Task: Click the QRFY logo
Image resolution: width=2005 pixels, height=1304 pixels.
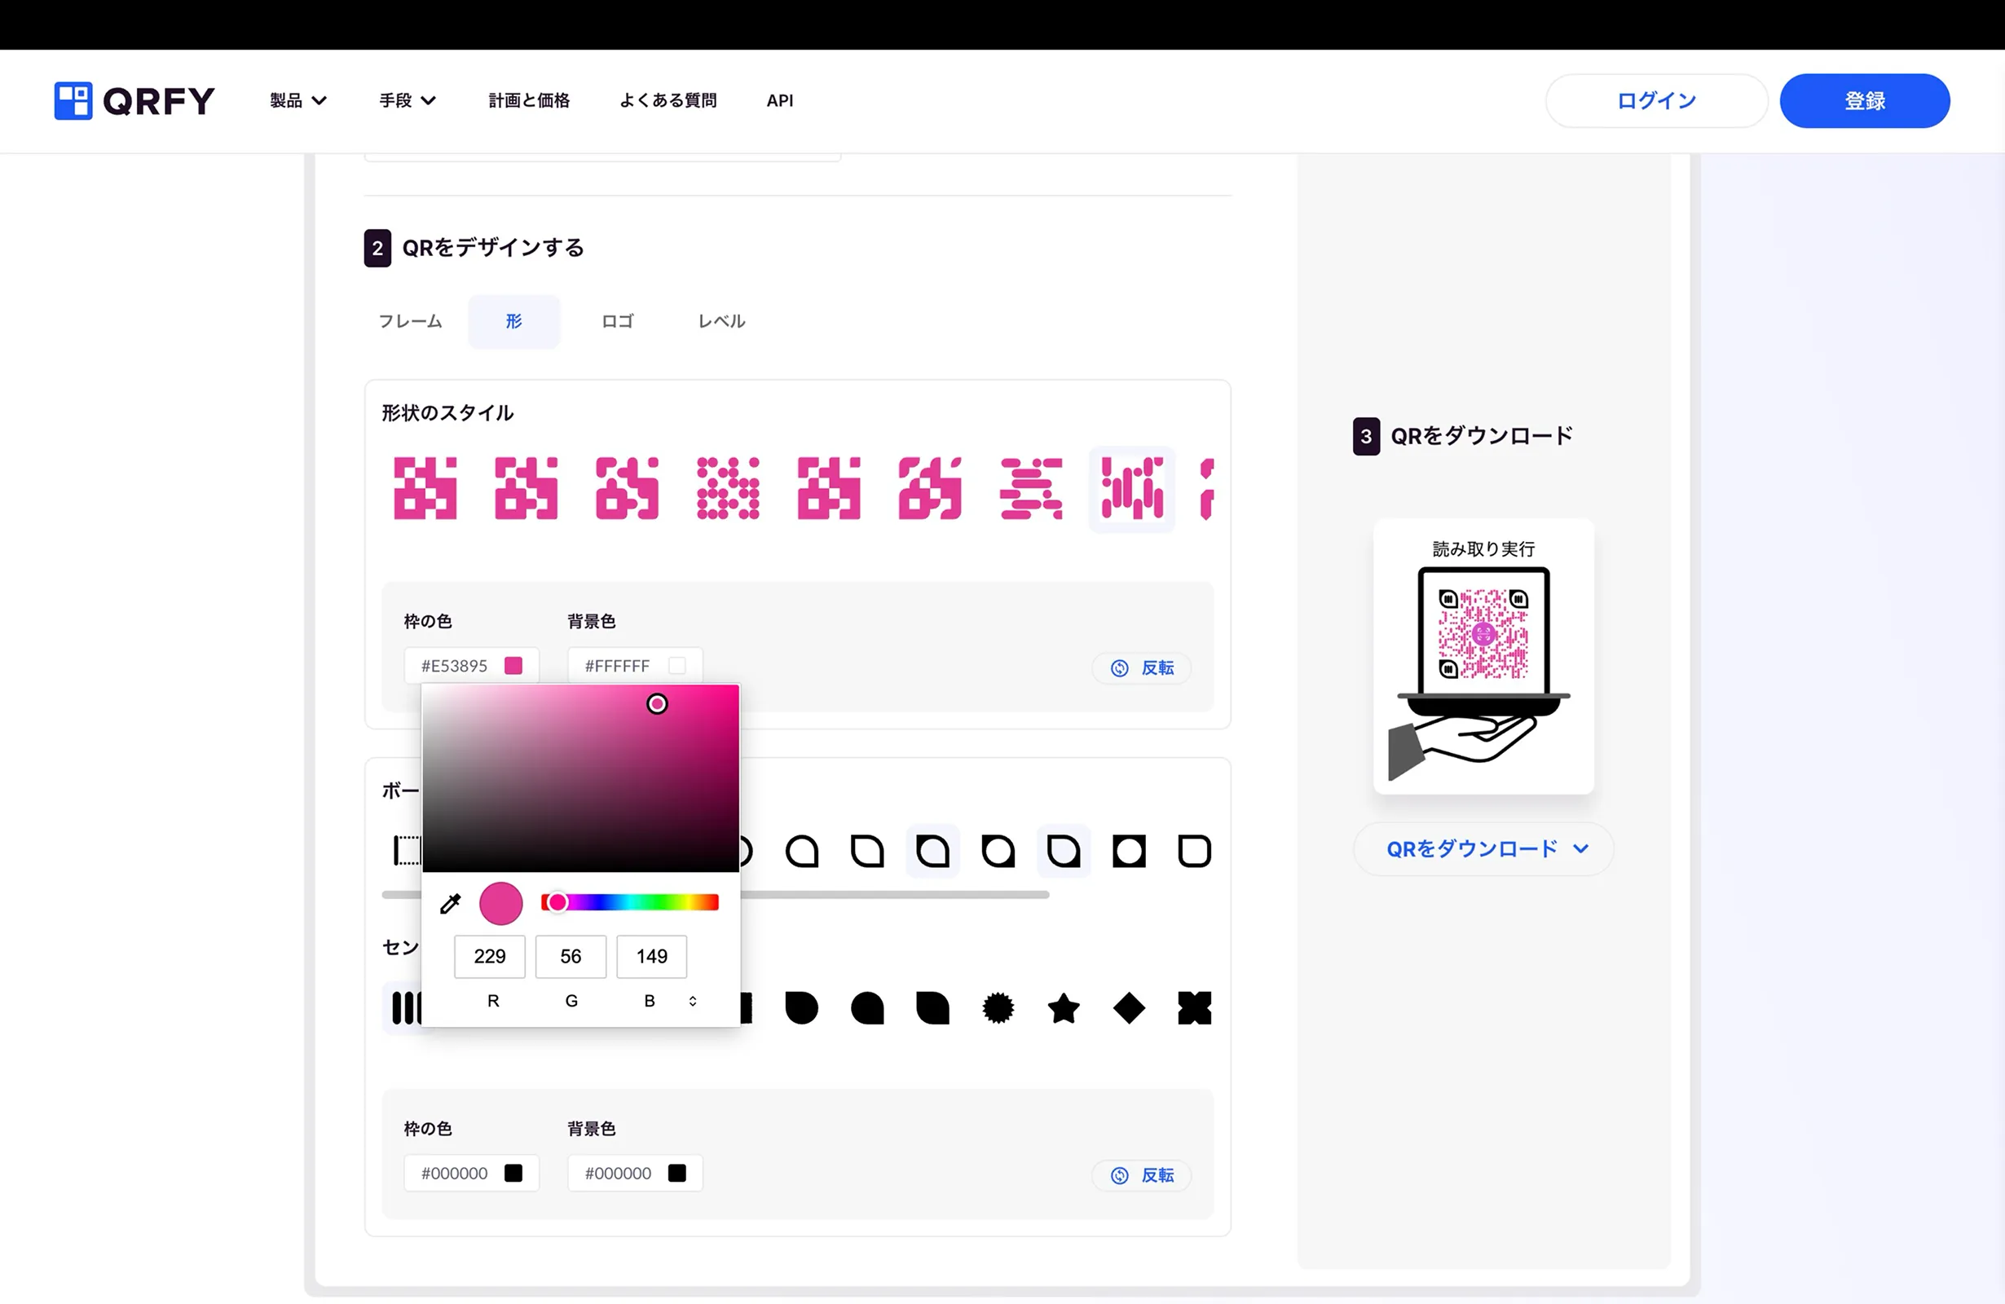Action: click(133, 100)
